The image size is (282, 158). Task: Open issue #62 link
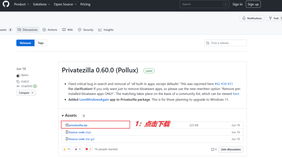tap(217, 84)
